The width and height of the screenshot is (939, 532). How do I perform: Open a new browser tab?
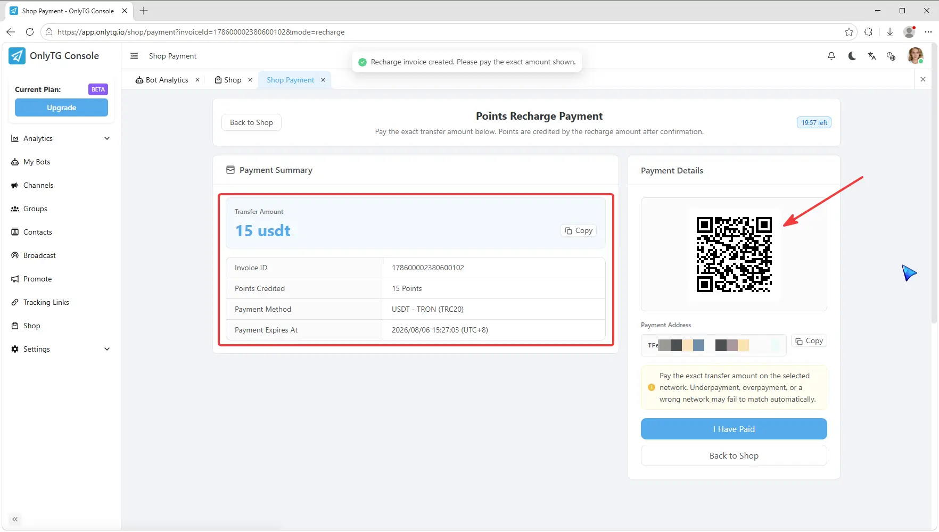[144, 11]
